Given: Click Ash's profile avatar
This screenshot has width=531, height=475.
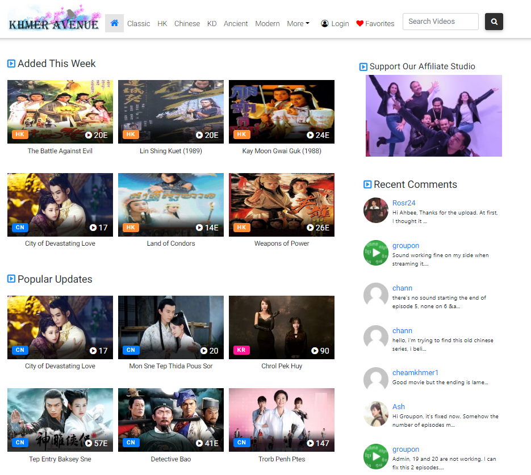Looking at the screenshot, I should 375,414.
